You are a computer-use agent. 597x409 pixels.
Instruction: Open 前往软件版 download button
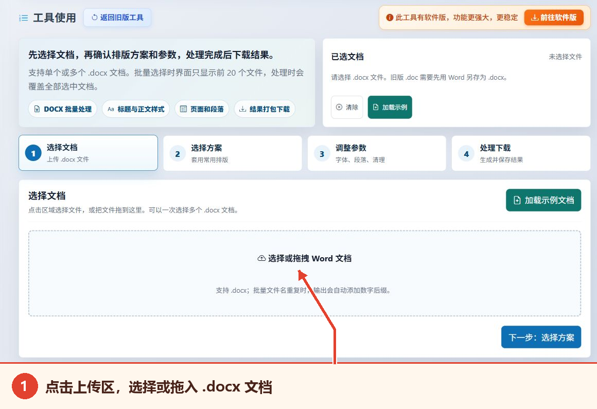coord(554,17)
